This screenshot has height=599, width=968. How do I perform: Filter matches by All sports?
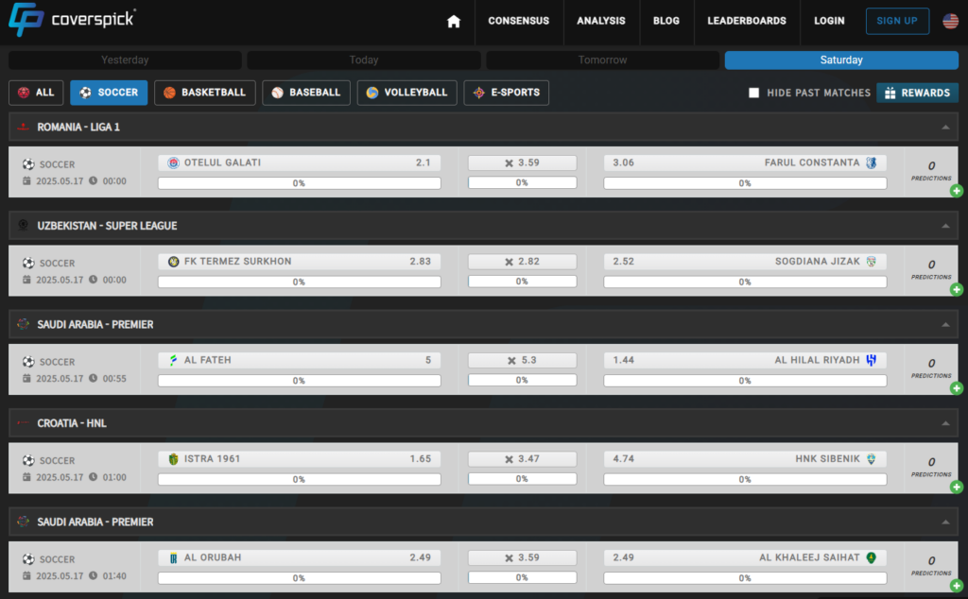[x=36, y=93]
